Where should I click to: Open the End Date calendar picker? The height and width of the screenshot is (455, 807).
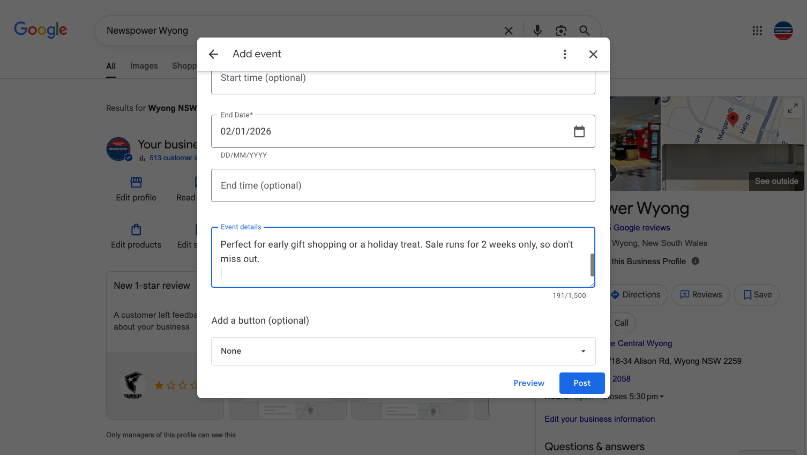(579, 131)
